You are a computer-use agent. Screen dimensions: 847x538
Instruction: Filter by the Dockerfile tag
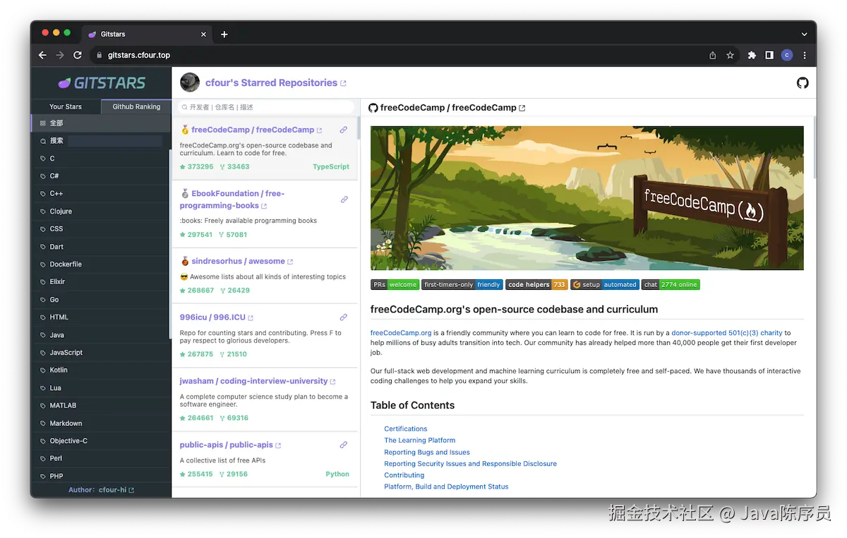[101, 264]
